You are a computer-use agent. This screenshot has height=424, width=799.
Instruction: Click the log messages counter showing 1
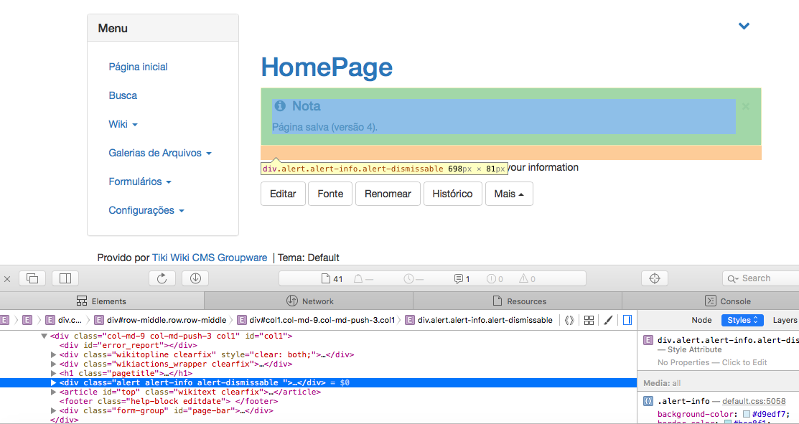point(462,279)
